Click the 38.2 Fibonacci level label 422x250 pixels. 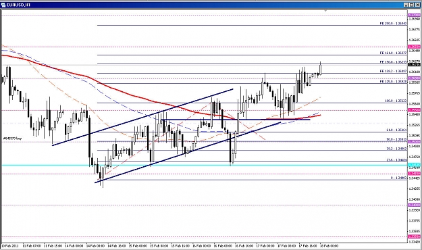[x=396, y=149]
